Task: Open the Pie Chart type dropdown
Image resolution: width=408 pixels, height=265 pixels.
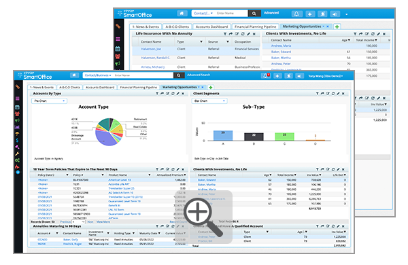Action: (x=49, y=101)
